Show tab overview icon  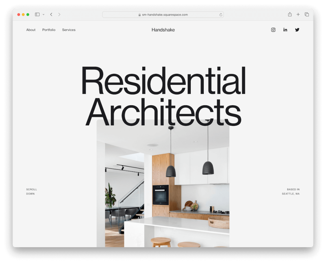307,14
